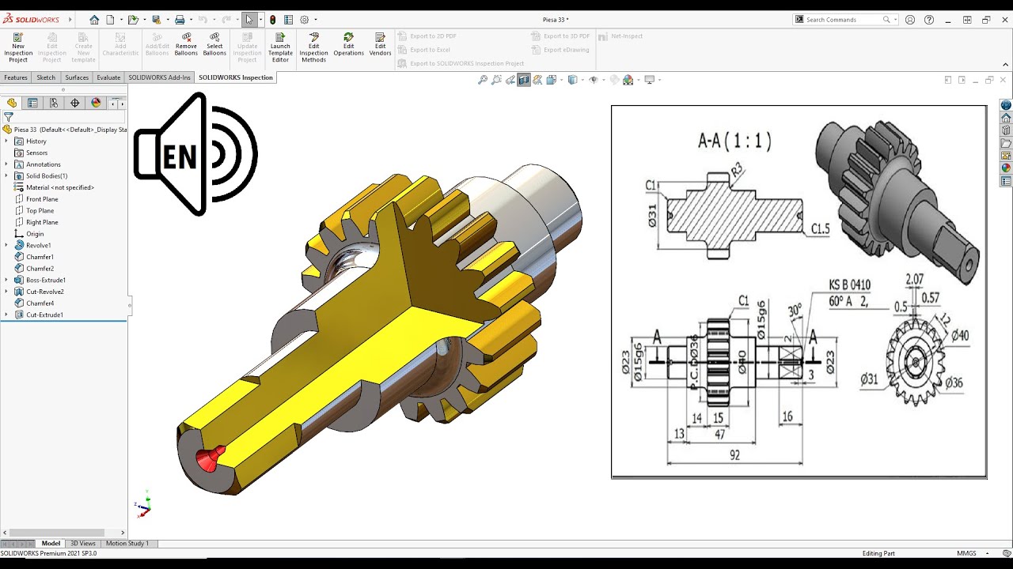Open the Motion Study 1 tab

pyautogui.click(x=127, y=544)
